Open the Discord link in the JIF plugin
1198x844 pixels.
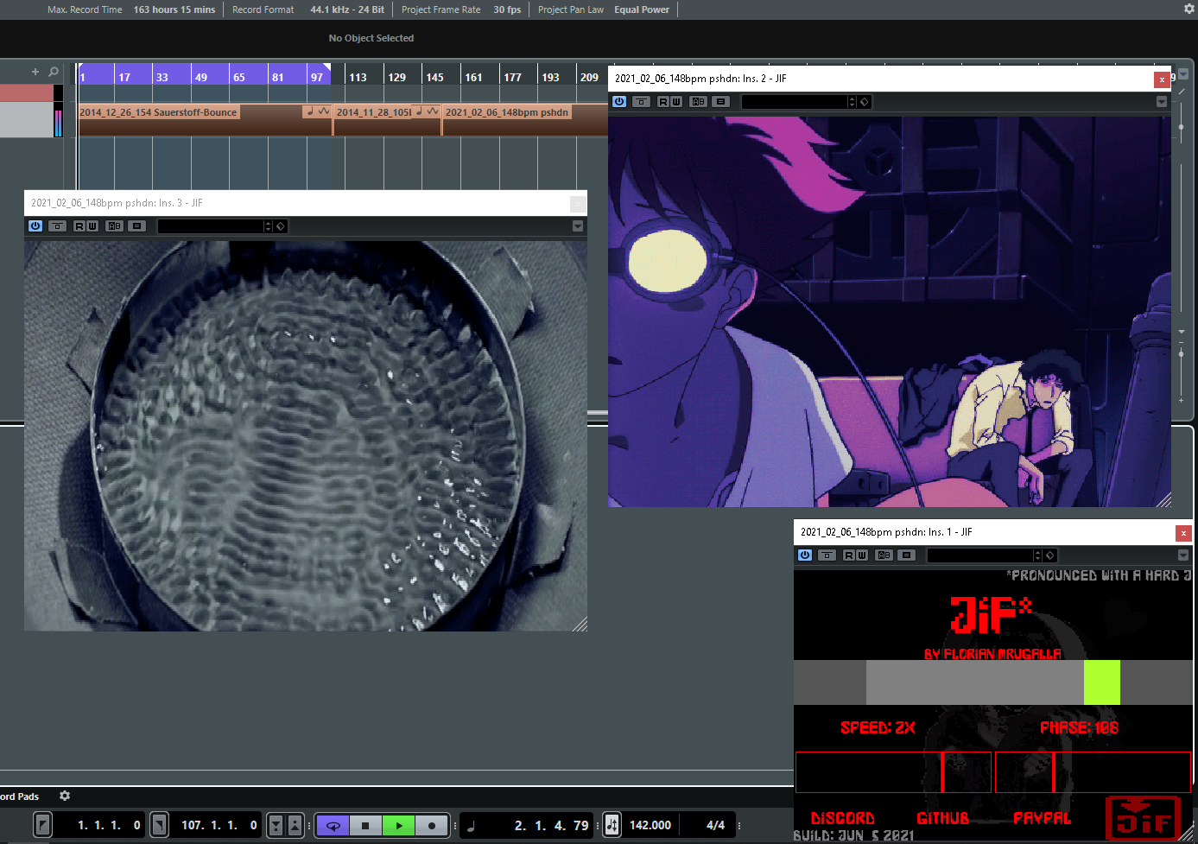[x=842, y=818]
